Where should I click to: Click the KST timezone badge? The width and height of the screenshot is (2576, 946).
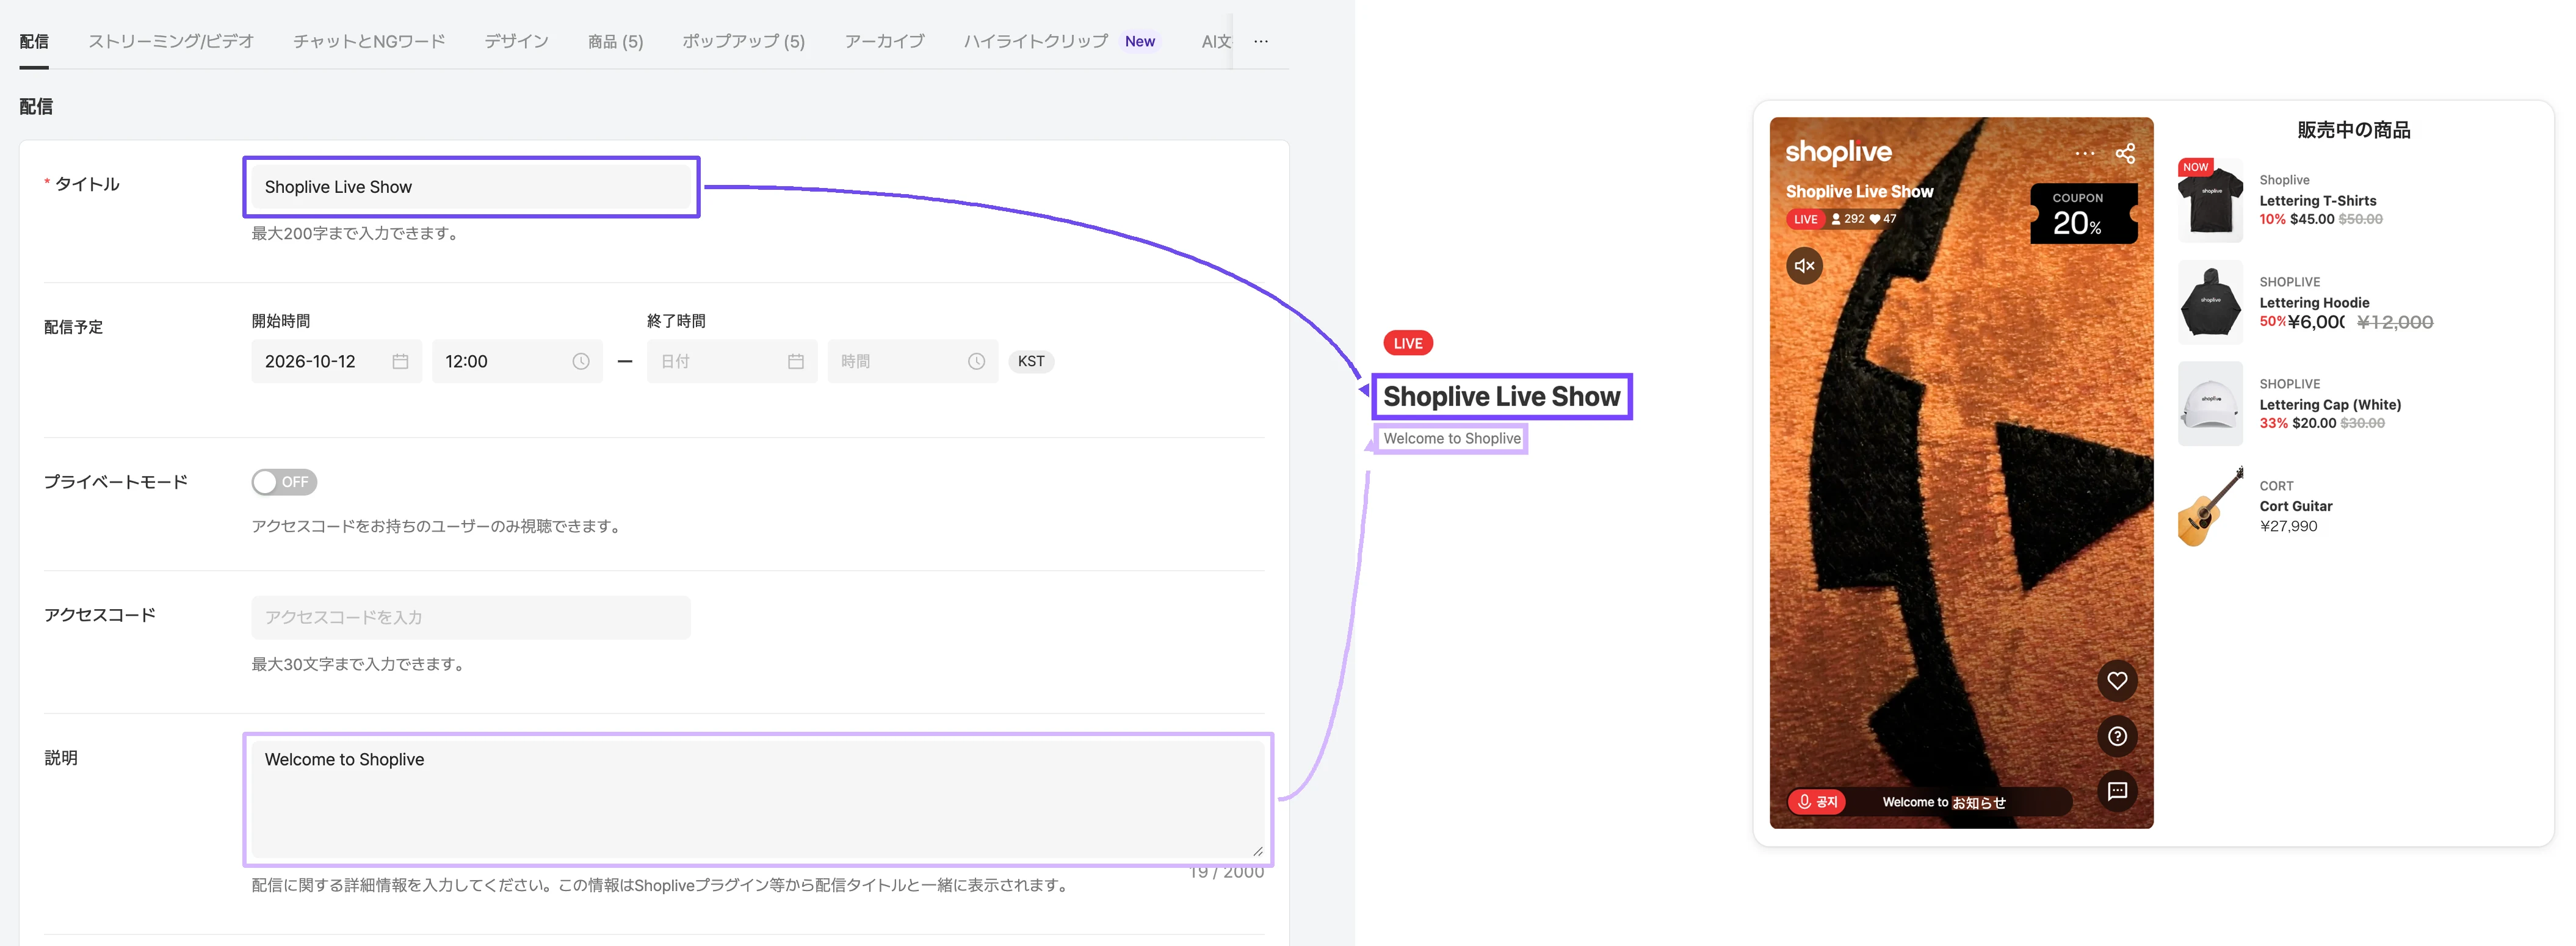click(1031, 361)
